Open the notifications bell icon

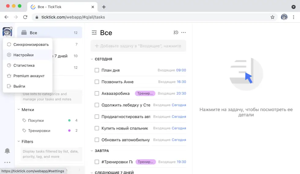point(7,151)
